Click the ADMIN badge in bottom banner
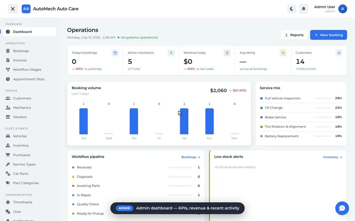This screenshot has height=221, width=355. click(124, 208)
